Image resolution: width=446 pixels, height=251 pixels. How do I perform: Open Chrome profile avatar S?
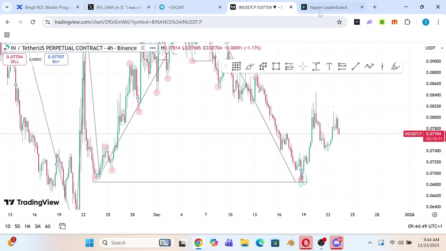pos(425,22)
